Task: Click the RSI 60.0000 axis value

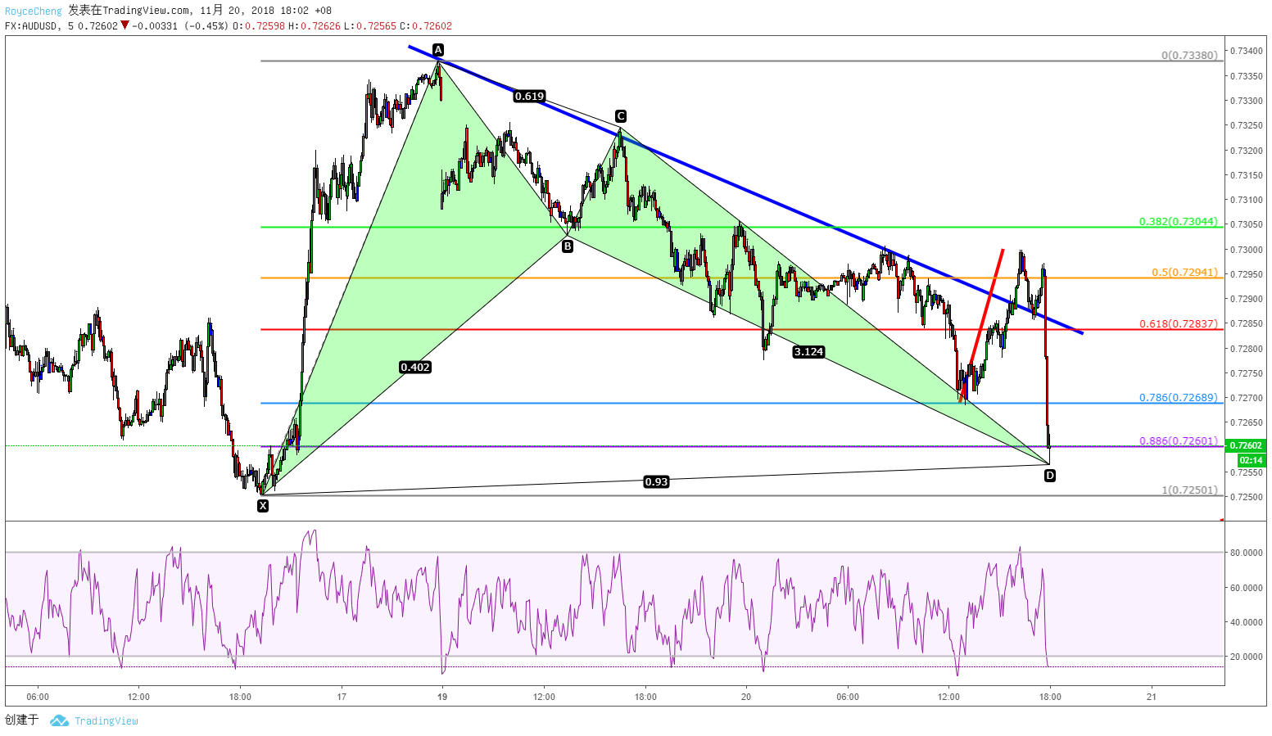Action: pyautogui.click(x=1246, y=588)
